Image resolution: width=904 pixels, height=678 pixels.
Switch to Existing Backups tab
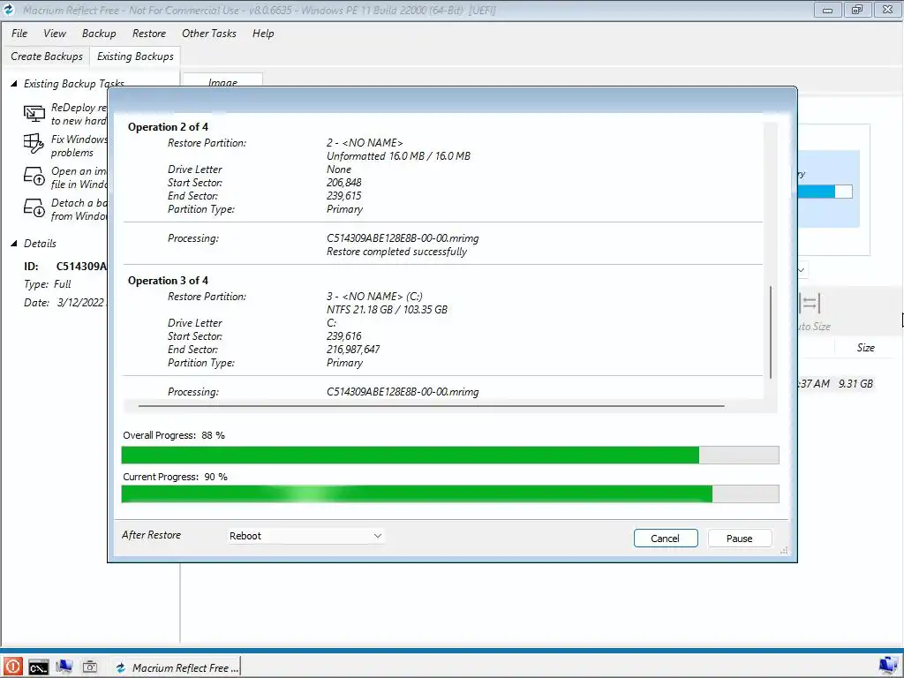point(135,56)
